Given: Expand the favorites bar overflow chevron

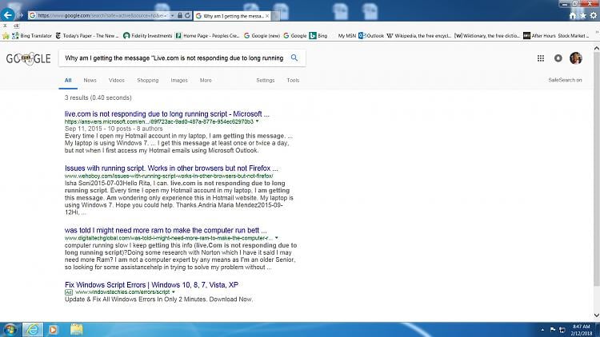Looking at the screenshot, I should [597, 33].
